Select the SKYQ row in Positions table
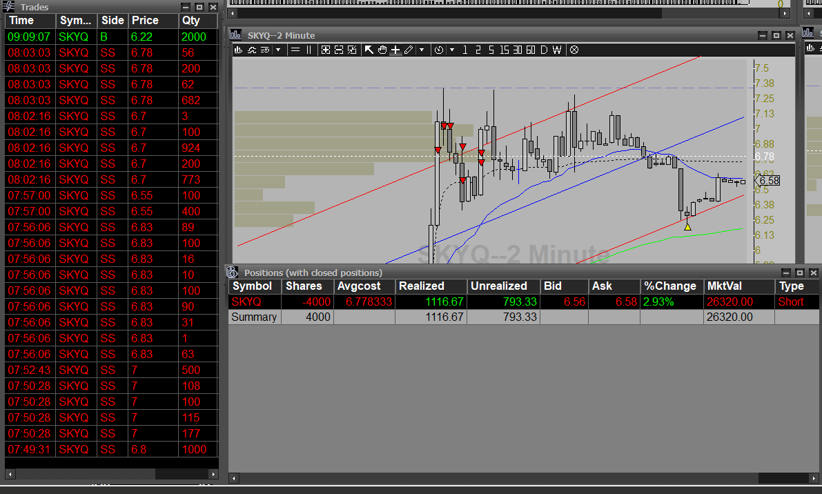Image resolution: width=822 pixels, height=494 pixels. (524, 302)
